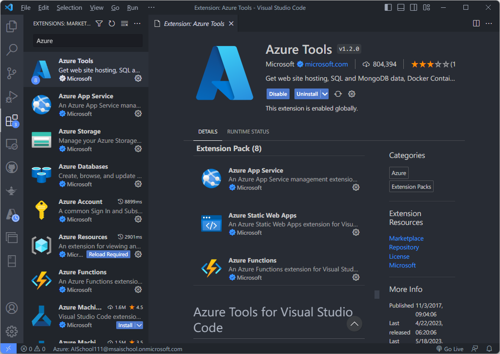Open the Edit menu
Viewport: 500px width, 354px height.
tap(43, 8)
